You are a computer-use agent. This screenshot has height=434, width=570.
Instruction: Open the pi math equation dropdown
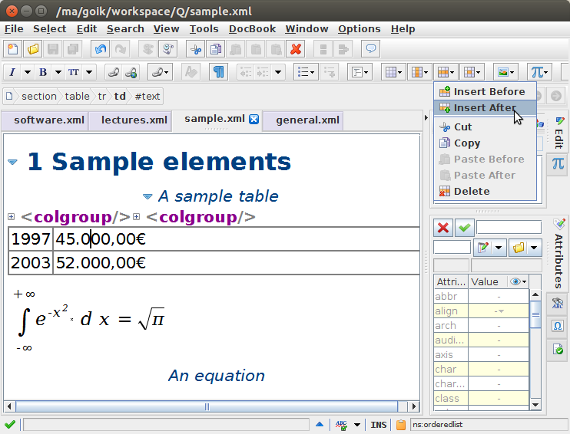[x=540, y=72]
